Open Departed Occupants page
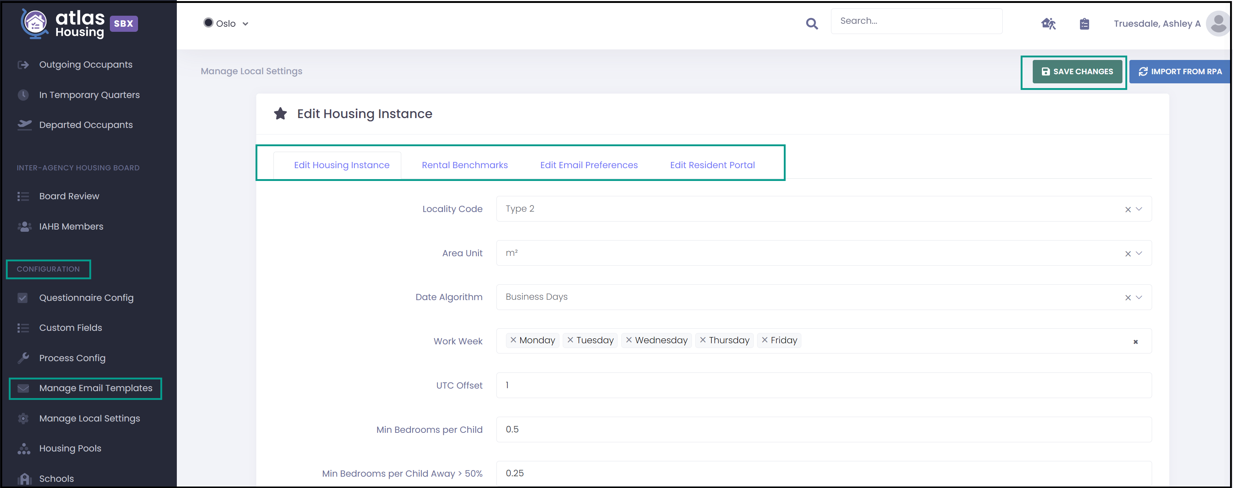The image size is (1233, 488). pyautogui.click(x=86, y=125)
